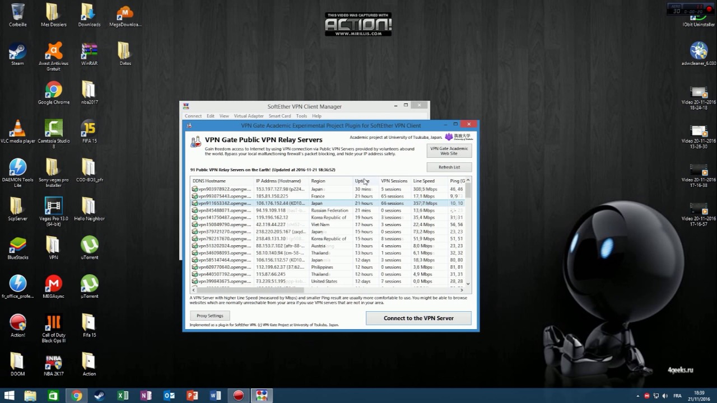The width and height of the screenshot is (717, 403).
Task: Click the server list vertical scrollbar
Action: 468,232
